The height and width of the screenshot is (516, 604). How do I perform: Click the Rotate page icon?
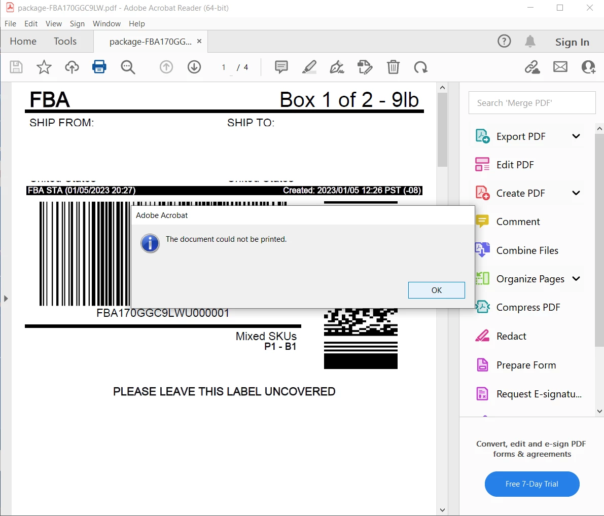420,67
